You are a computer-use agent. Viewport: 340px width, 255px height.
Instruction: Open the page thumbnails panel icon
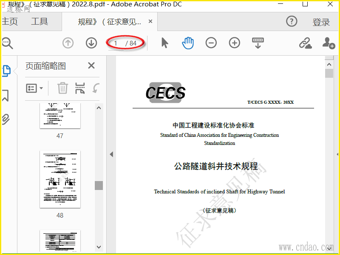click(x=6, y=71)
